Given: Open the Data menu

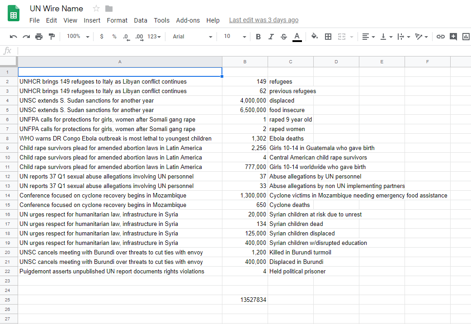Looking at the screenshot, I should tap(141, 20).
